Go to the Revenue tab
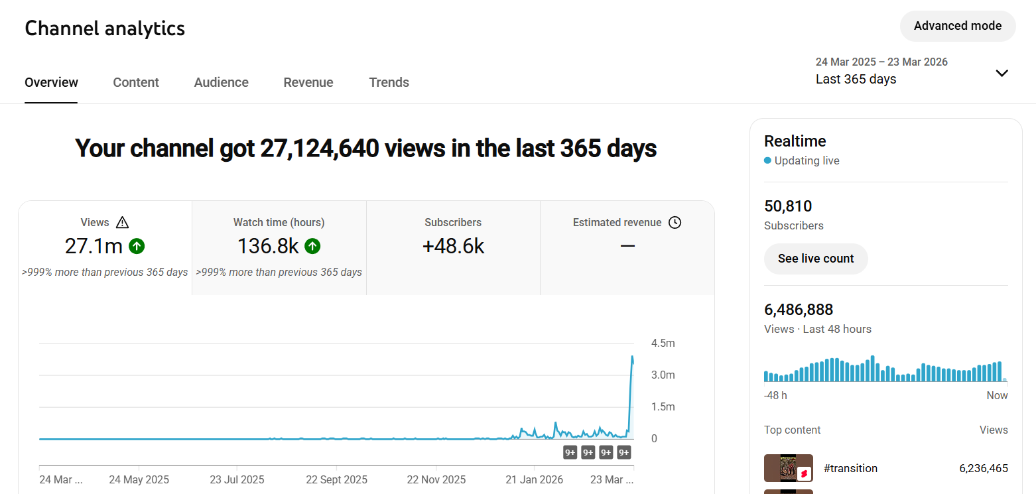The width and height of the screenshot is (1036, 494). [308, 82]
